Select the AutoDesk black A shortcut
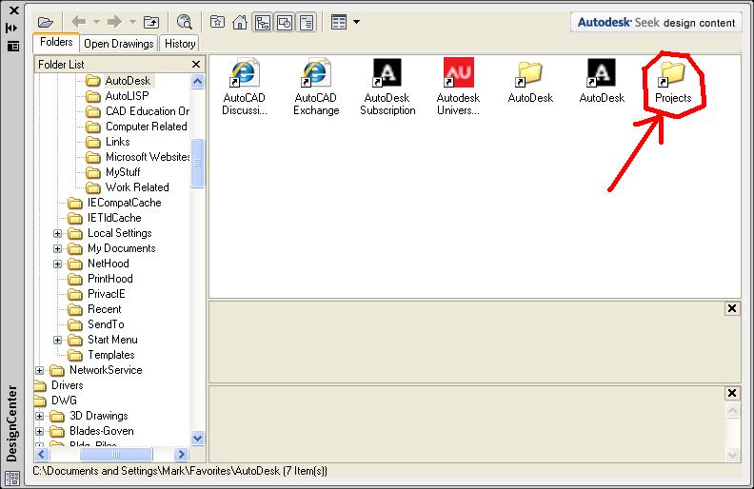 (x=602, y=81)
